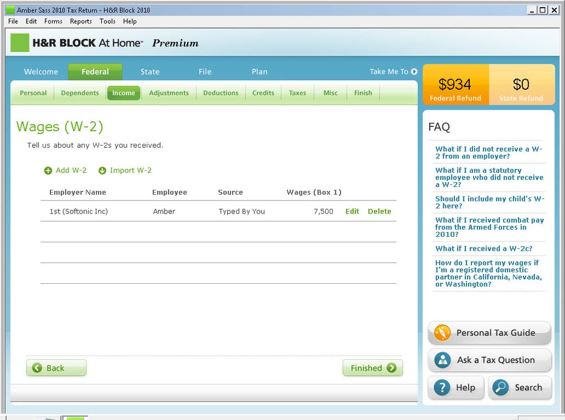Open the Personal Tax Guide
The height and width of the screenshot is (420, 565).
click(x=489, y=333)
